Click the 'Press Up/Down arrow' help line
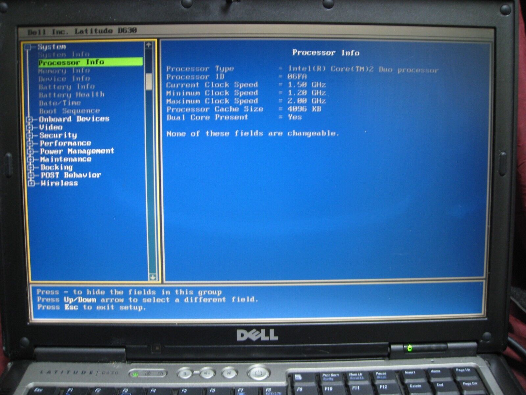The image size is (526, 395). coord(147,300)
